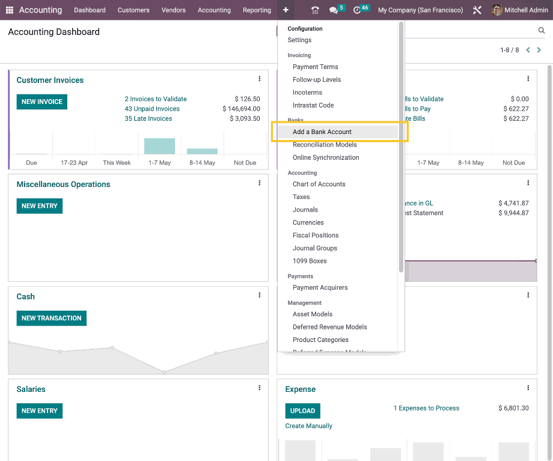Go to next page arrow
The image size is (553, 461).
pos(539,50)
